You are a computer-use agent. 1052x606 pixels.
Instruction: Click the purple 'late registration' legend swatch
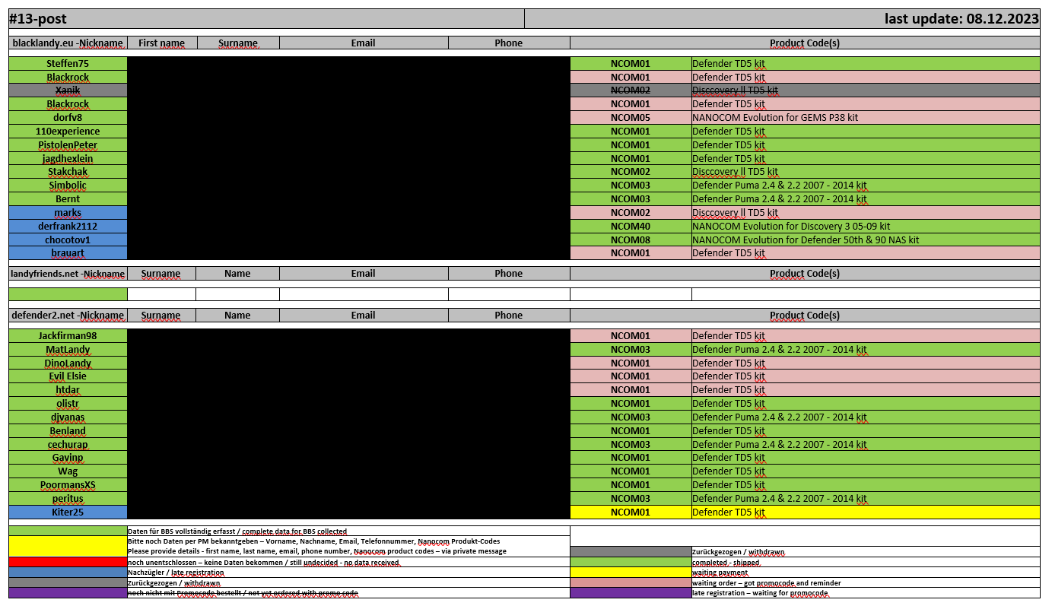pos(631,592)
